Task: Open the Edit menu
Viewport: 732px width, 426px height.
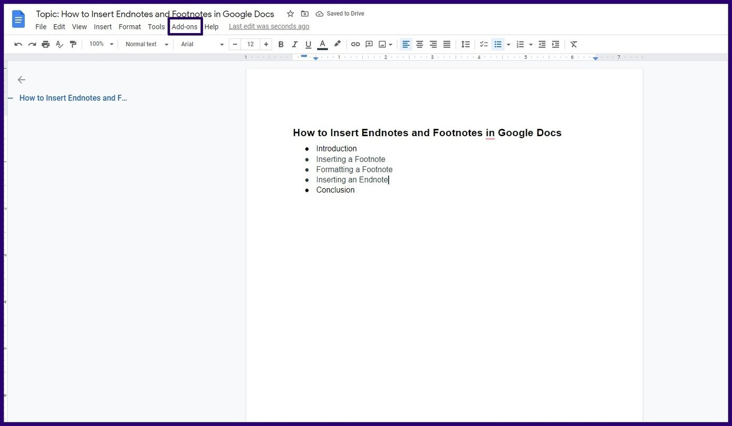Action: (59, 27)
